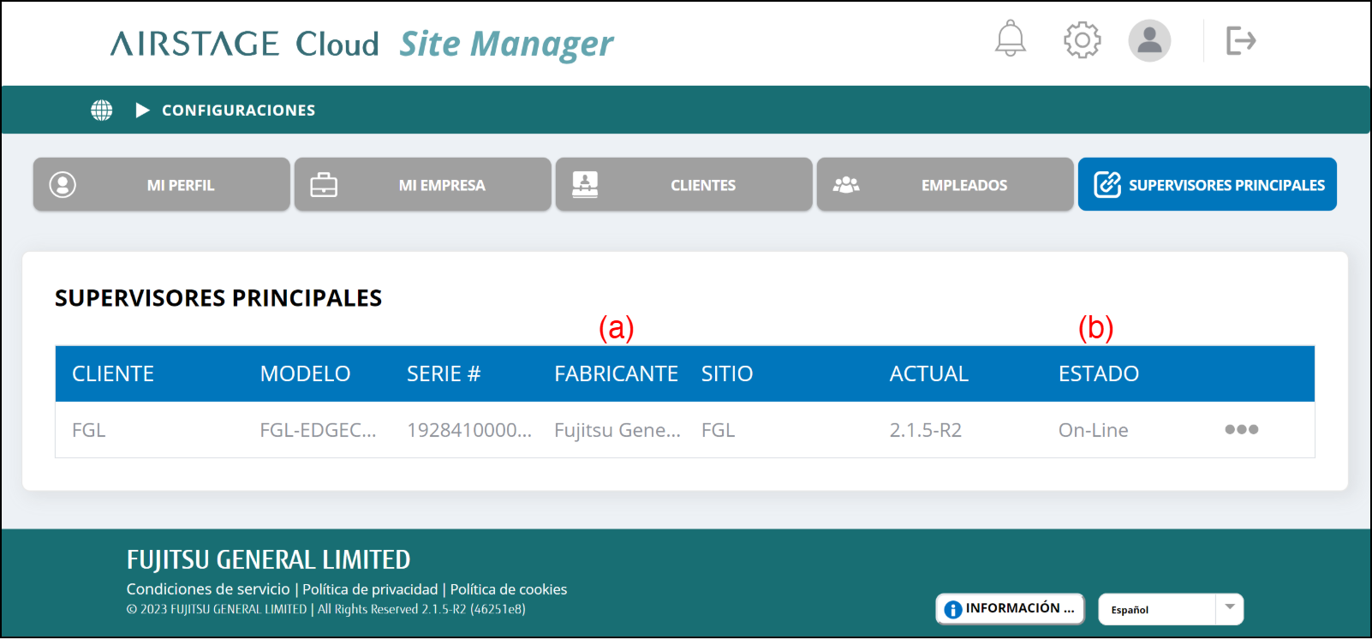
Task: Sort by the Estado column header
Action: tap(1098, 374)
